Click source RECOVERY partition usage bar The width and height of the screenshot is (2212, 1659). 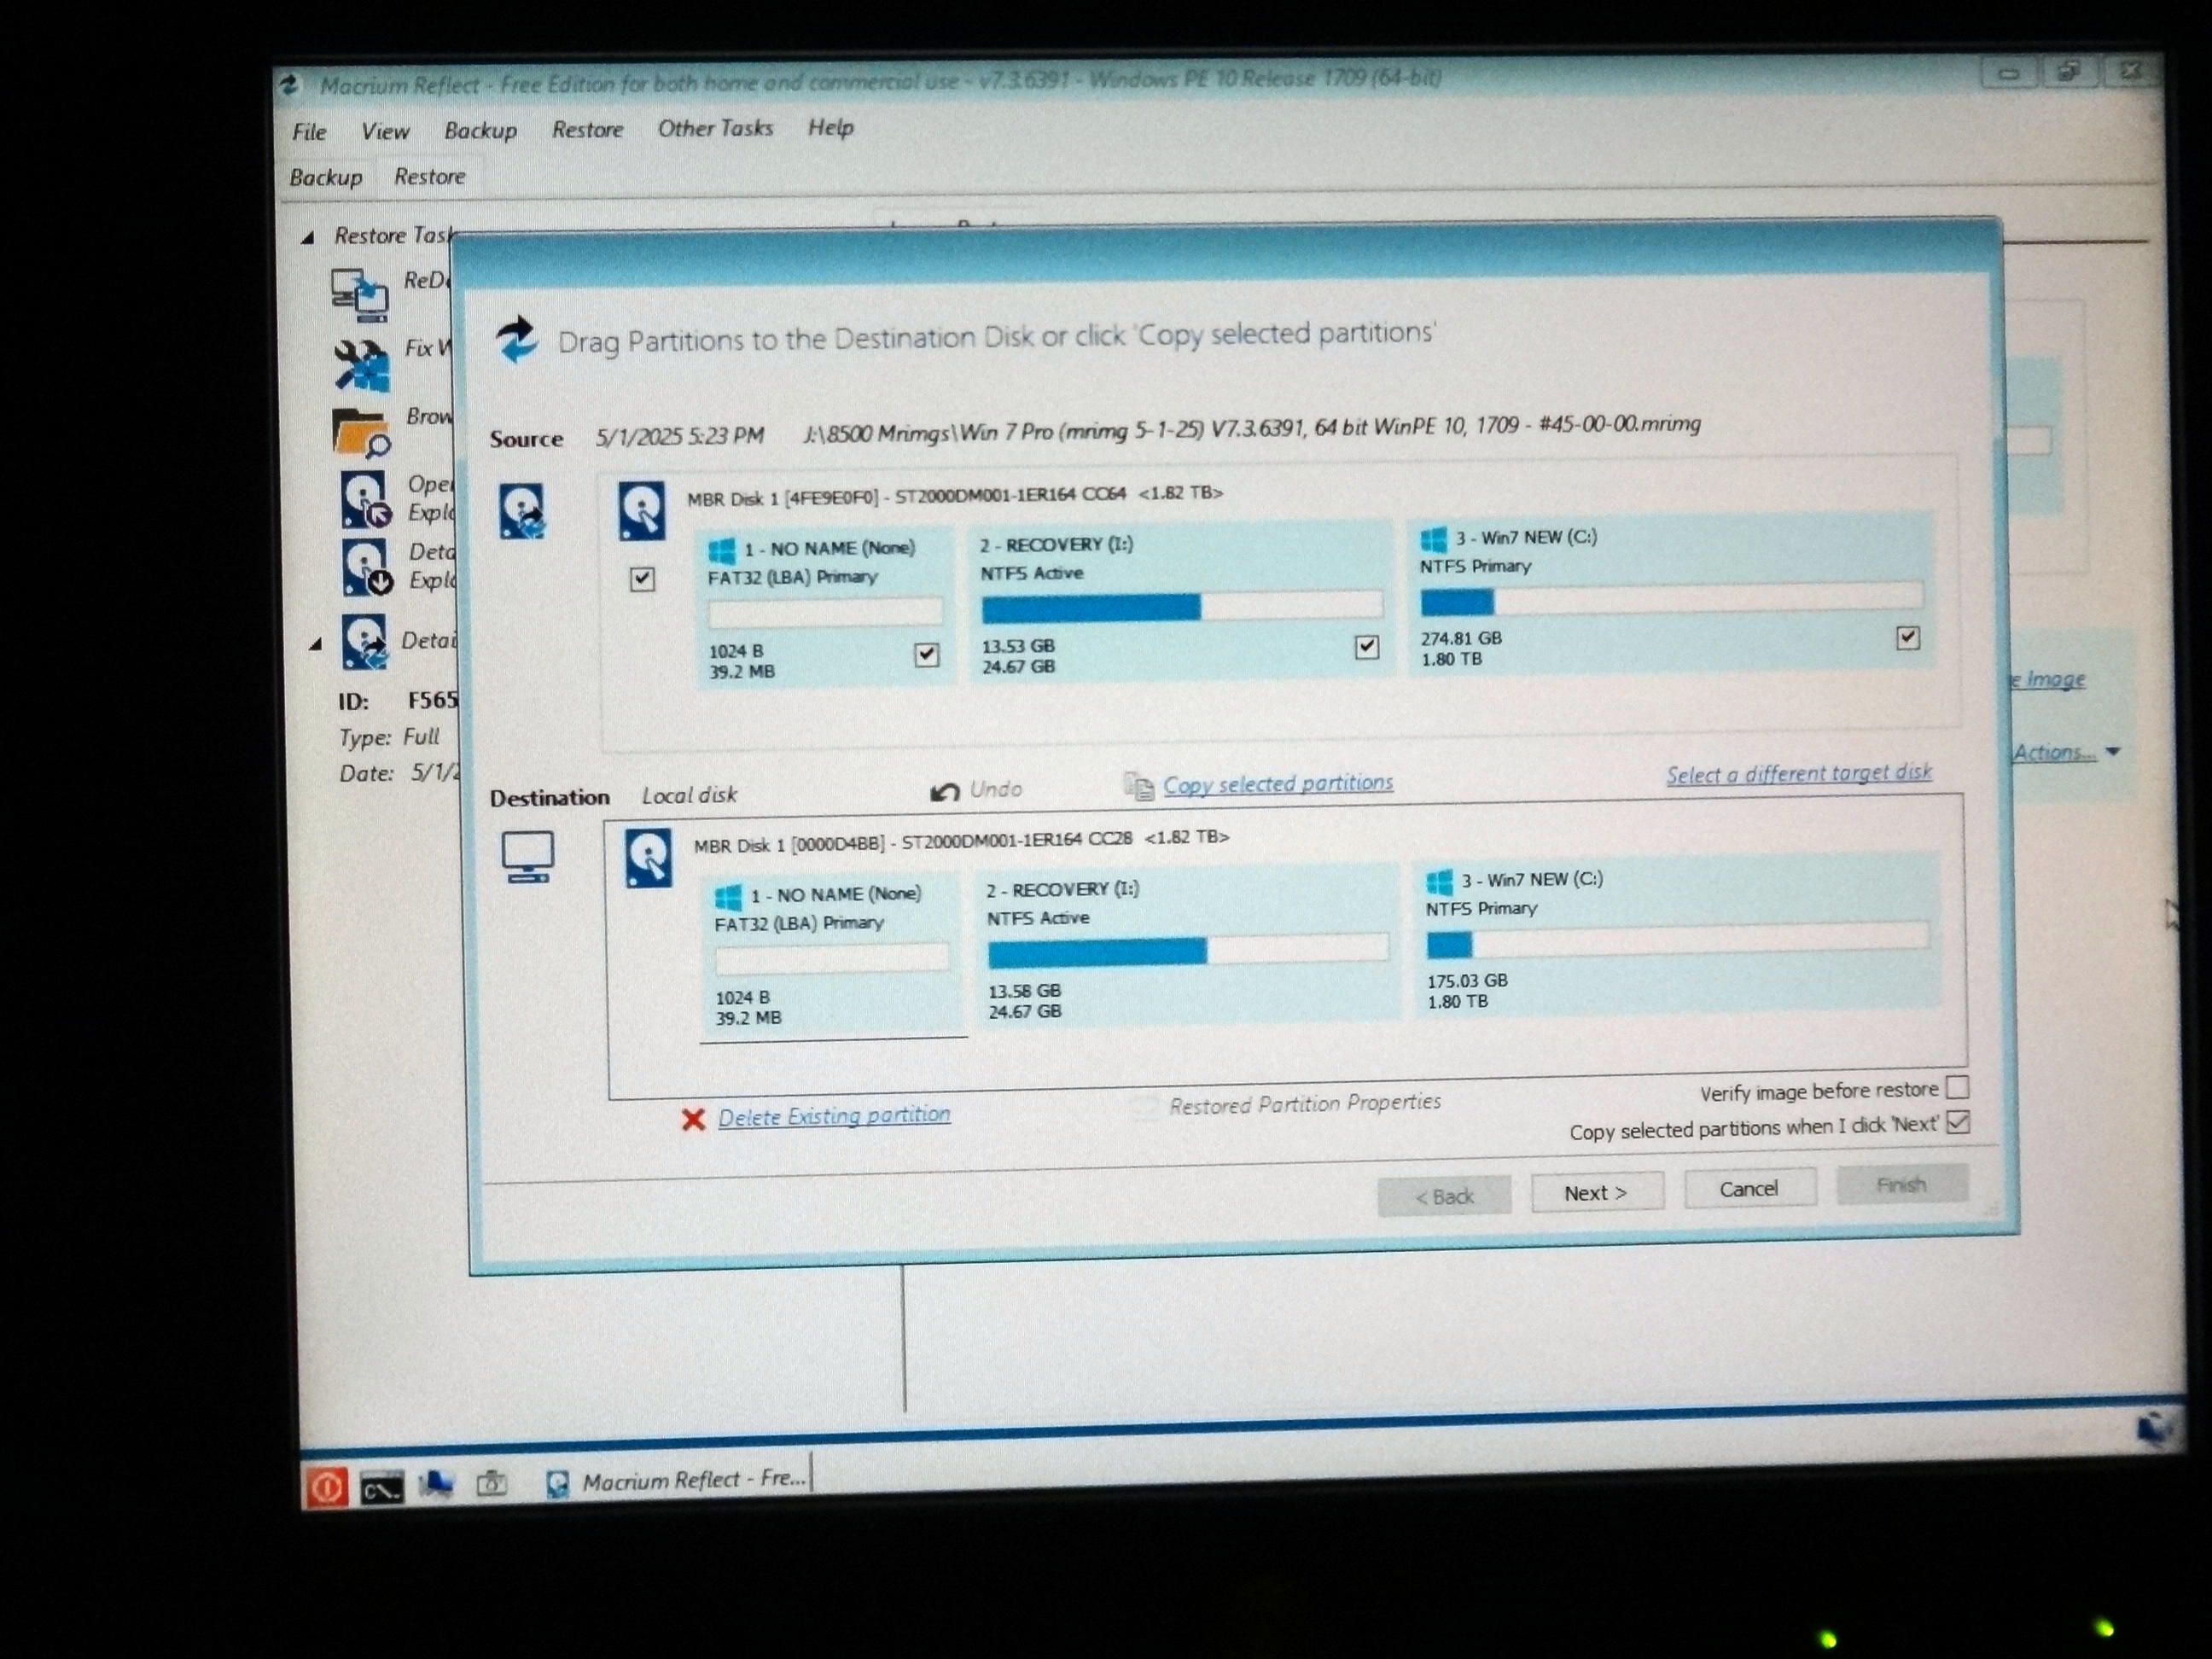coord(1181,606)
